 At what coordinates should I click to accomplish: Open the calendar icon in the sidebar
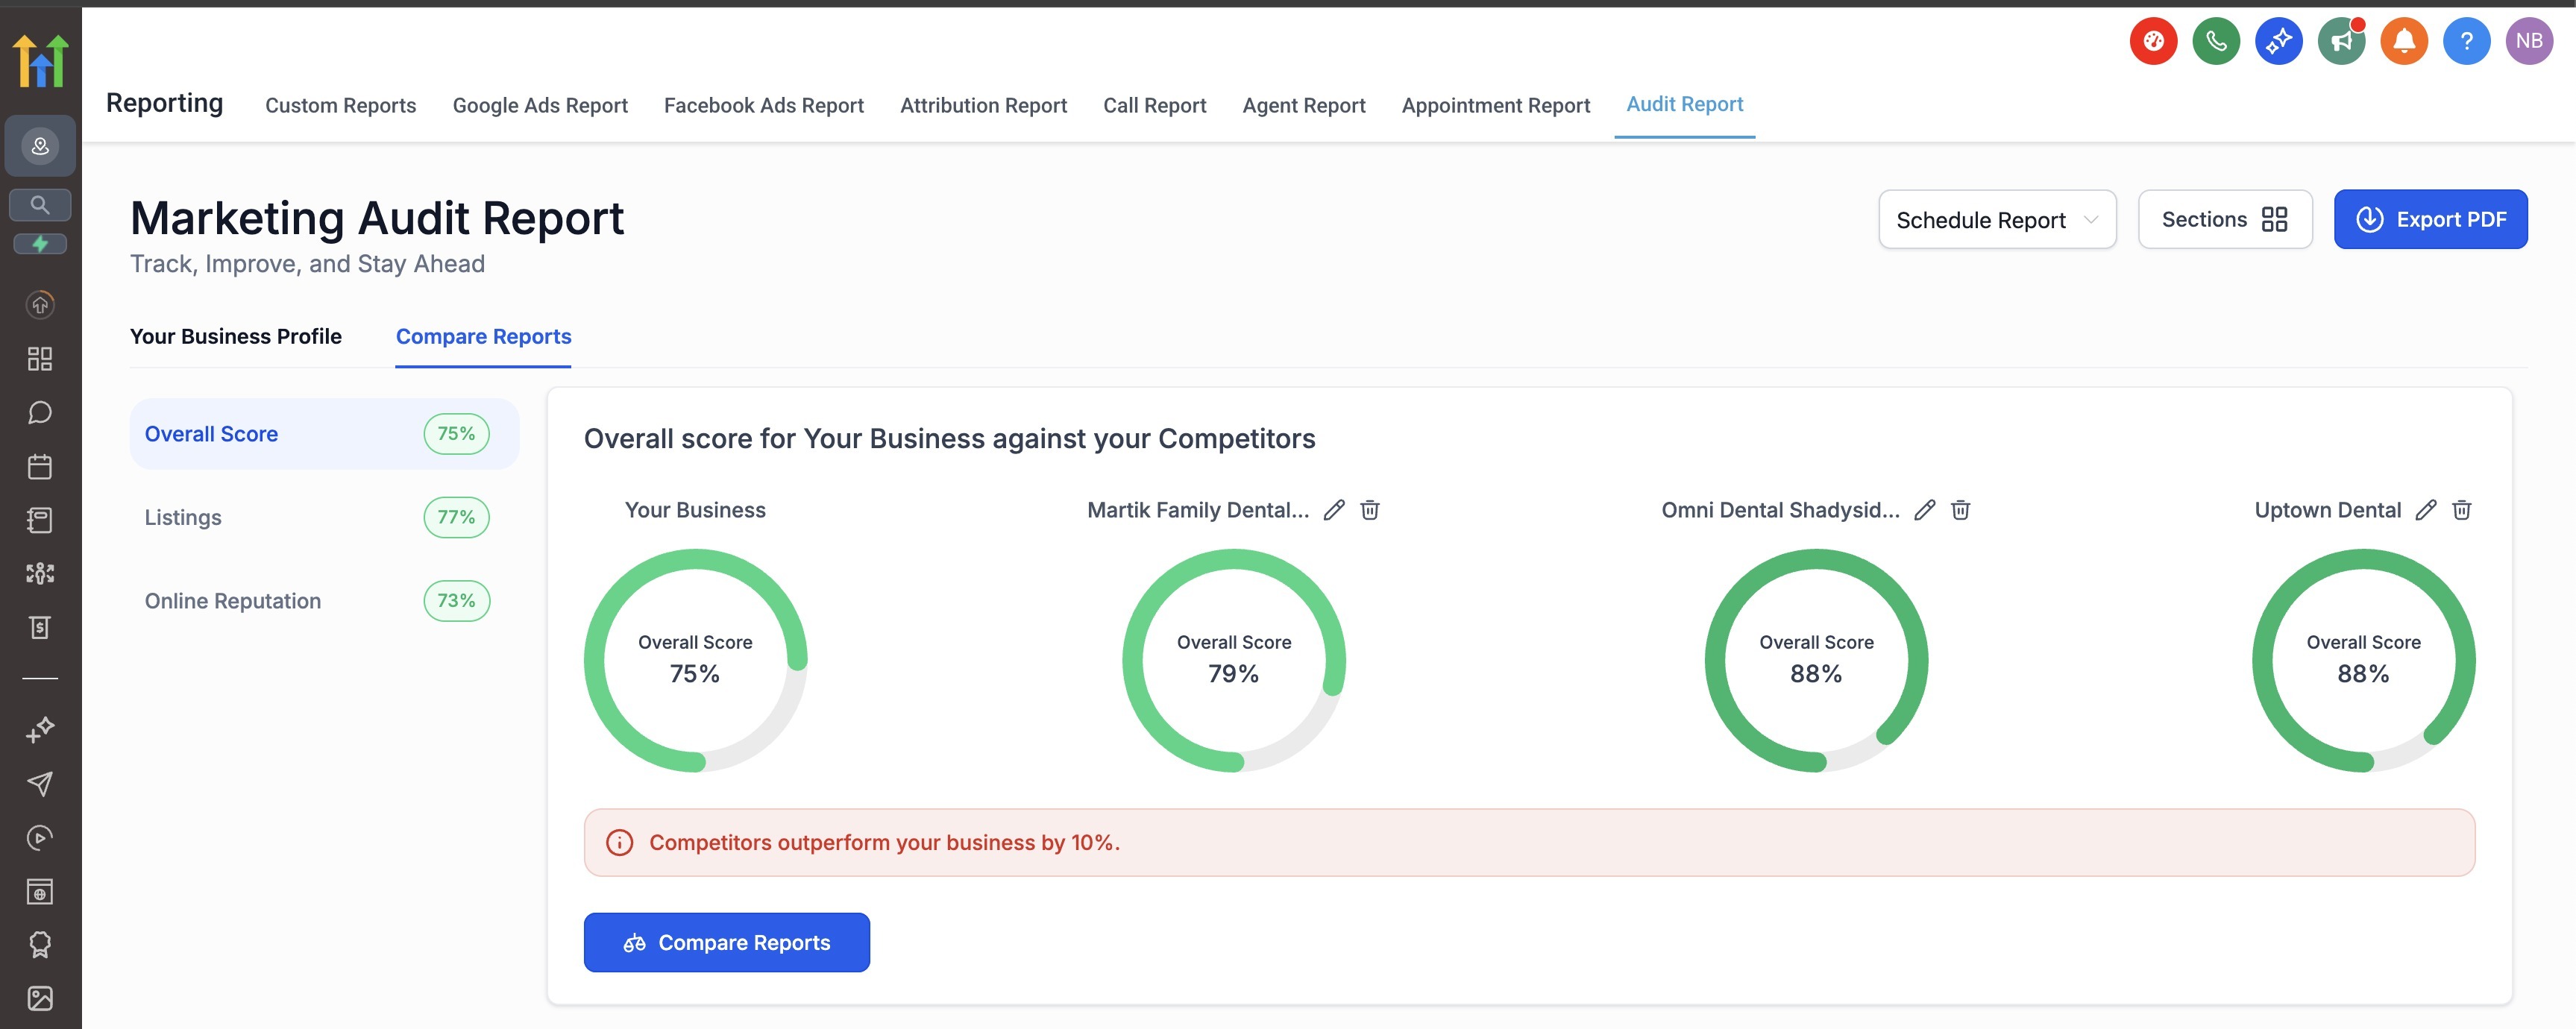tap(40, 466)
